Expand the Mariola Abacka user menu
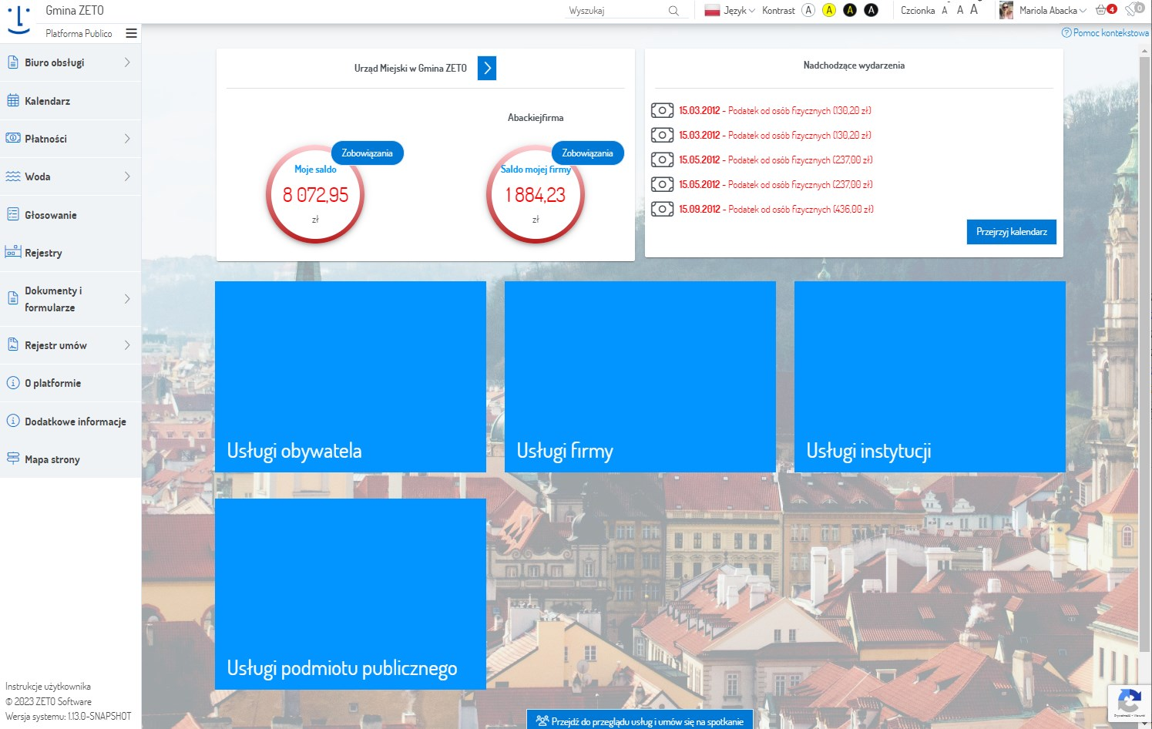The height and width of the screenshot is (729, 1152). (x=1052, y=11)
